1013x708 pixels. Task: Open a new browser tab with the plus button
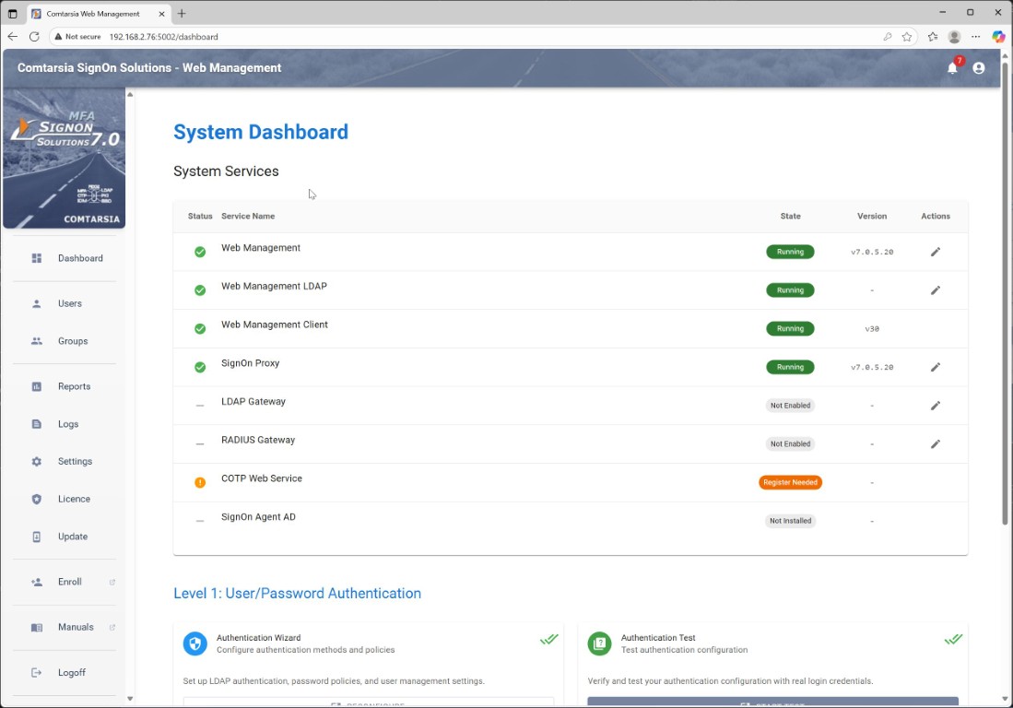point(181,13)
